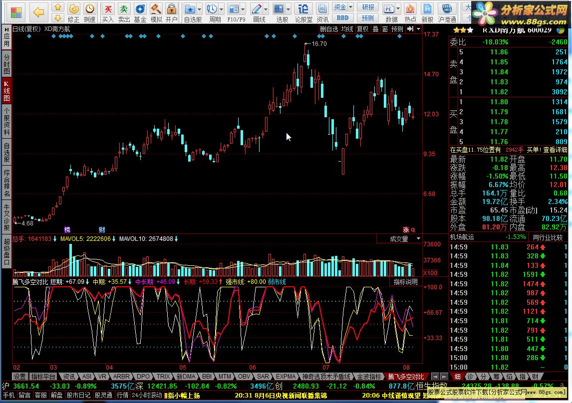The image size is (572, 403).
Task: Select the EXPMA indicator tab
Action: (286, 377)
